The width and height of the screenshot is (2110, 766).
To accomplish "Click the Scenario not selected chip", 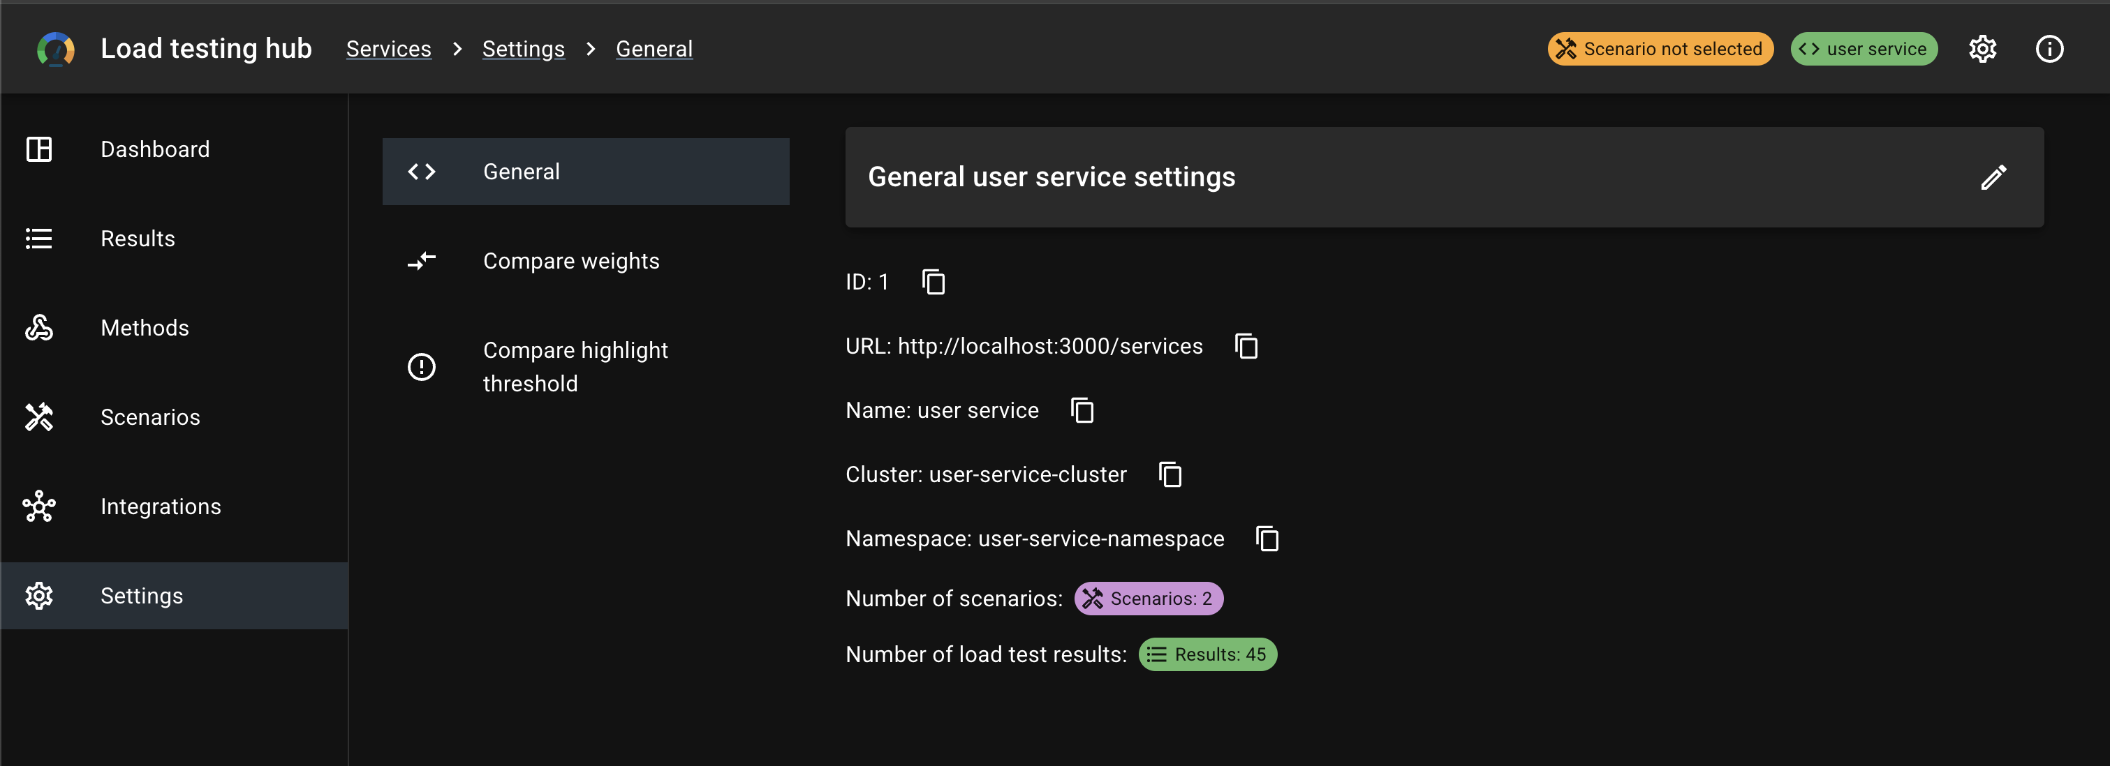I will [x=1660, y=49].
